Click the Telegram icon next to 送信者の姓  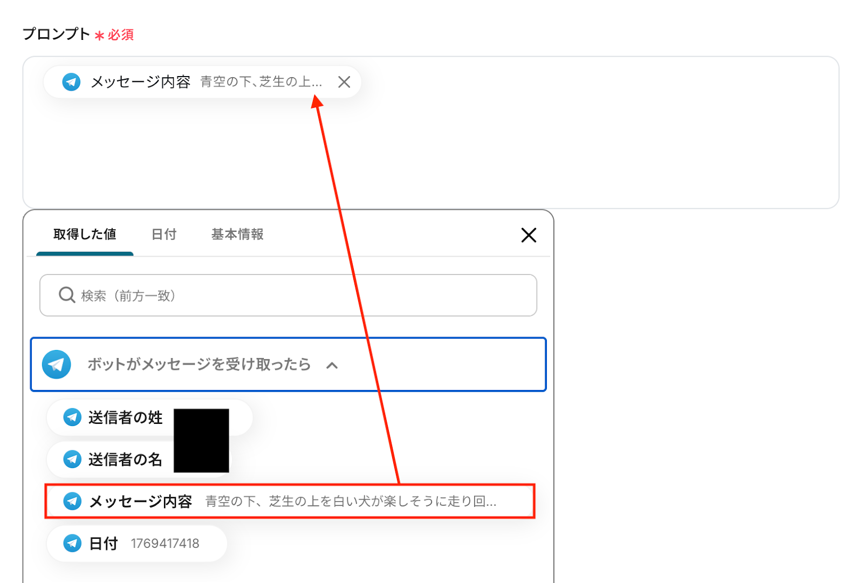click(x=72, y=417)
